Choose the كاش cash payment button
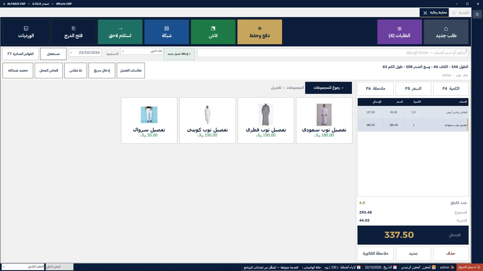Screen dimensions: 483x271 coord(213,32)
